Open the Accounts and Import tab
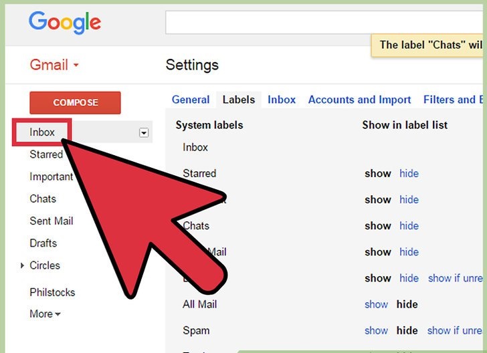 tap(359, 100)
